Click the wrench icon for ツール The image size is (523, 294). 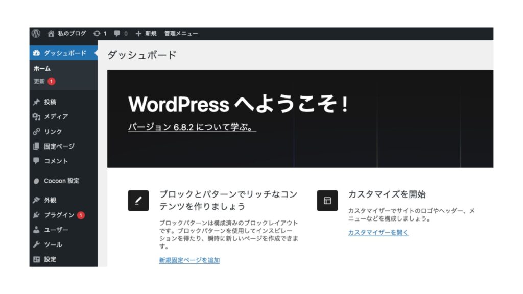tap(36, 244)
